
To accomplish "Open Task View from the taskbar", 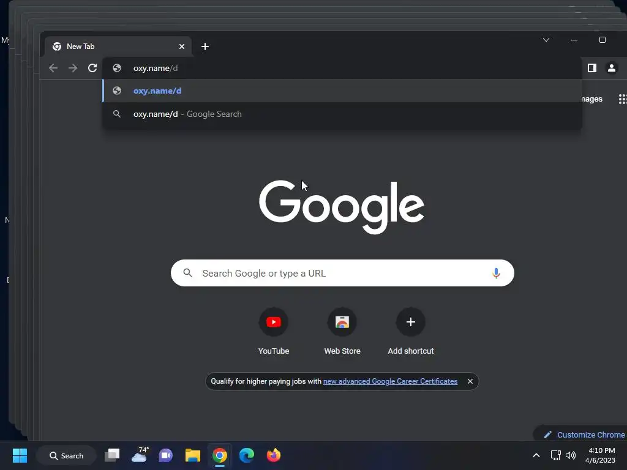I will point(112,455).
